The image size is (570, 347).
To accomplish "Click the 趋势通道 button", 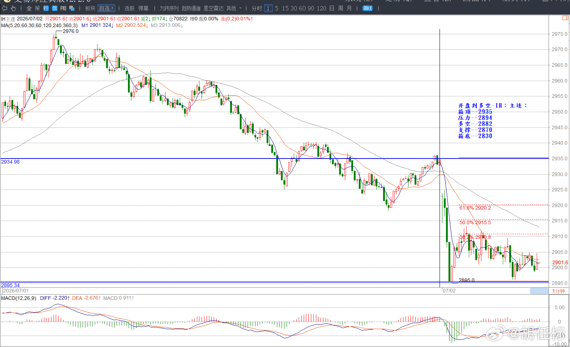I will point(191,8).
